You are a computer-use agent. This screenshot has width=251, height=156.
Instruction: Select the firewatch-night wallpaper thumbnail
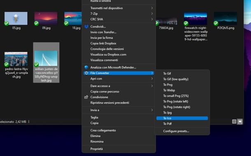click(x=195, y=19)
